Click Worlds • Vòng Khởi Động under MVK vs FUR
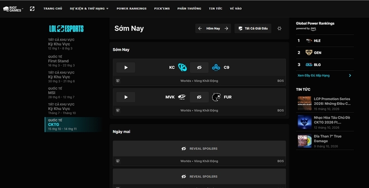The width and height of the screenshot is (369, 188). pyautogui.click(x=199, y=110)
